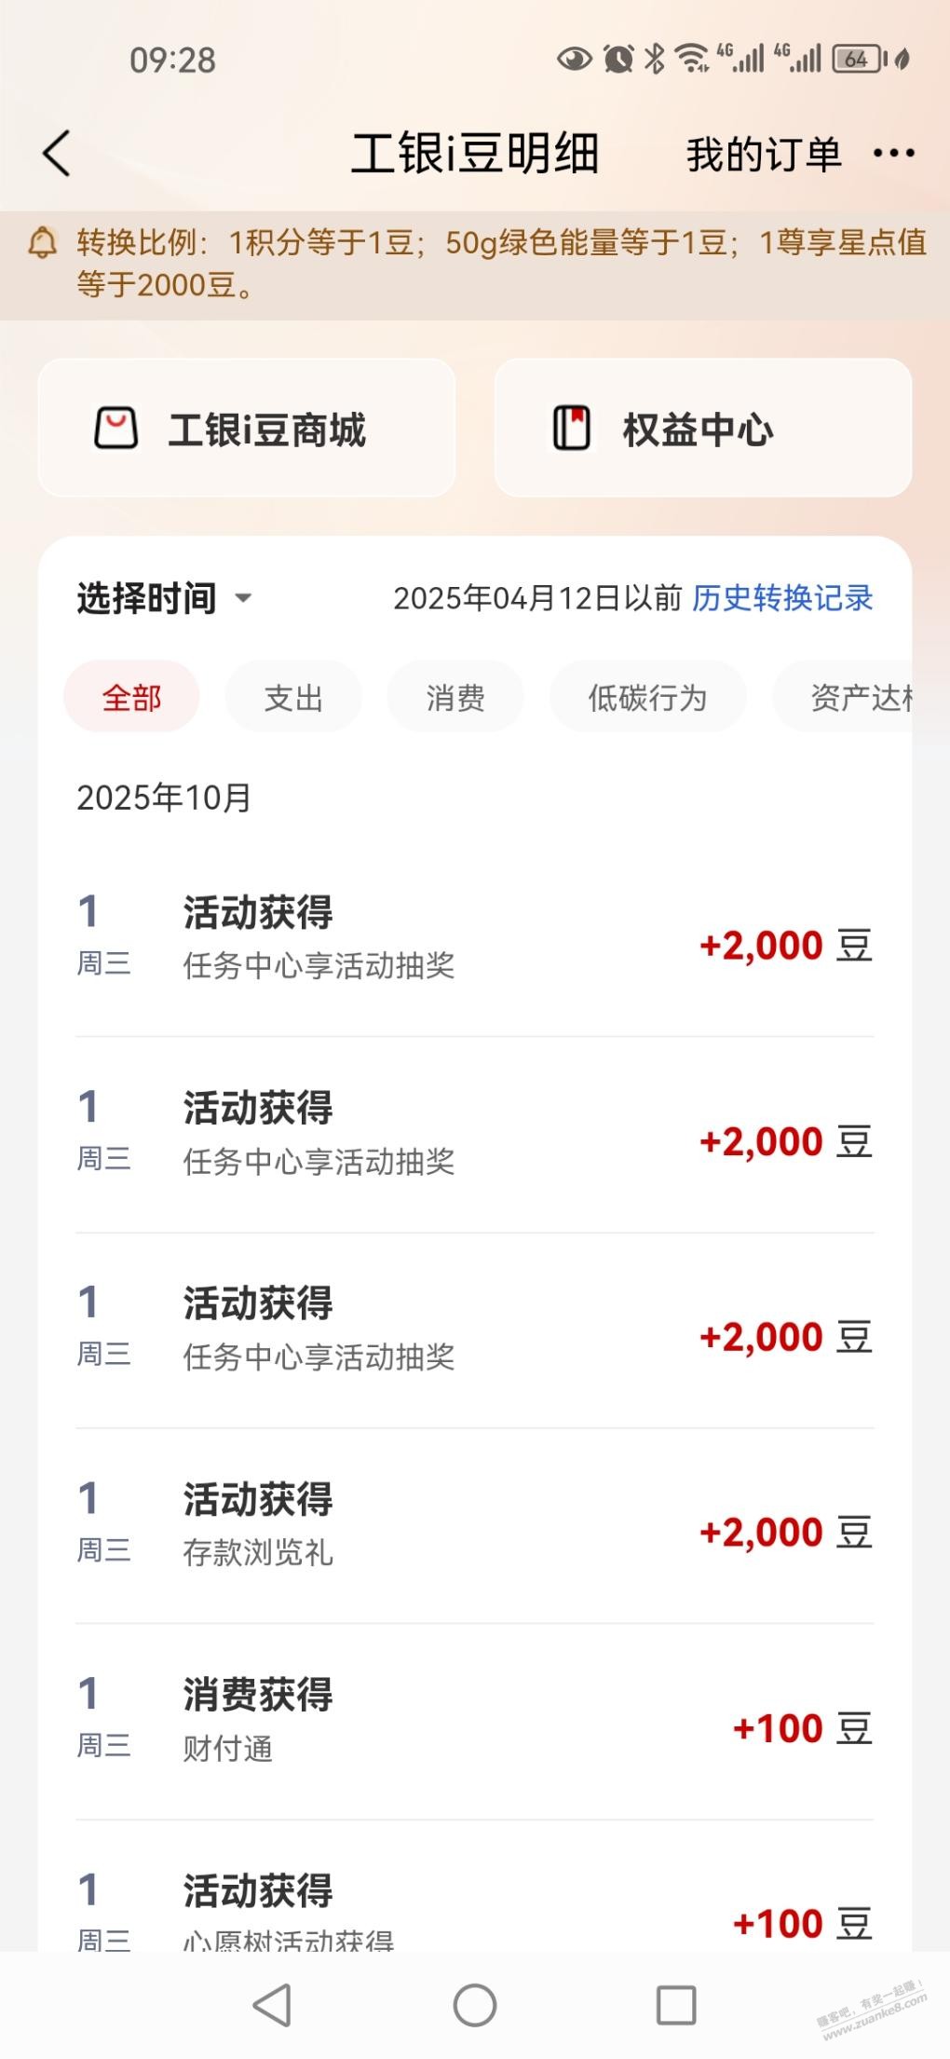This screenshot has width=950, height=2059.
Task: Tap the back arrow icon
Action: (x=57, y=154)
